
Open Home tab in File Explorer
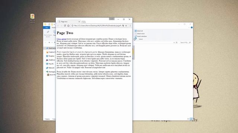click(53, 28)
